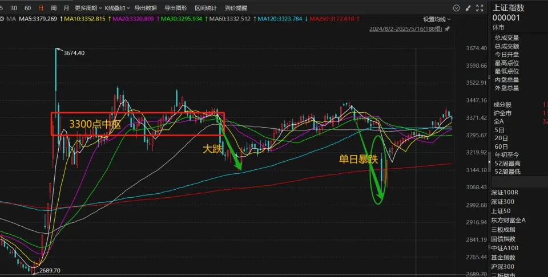This screenshot has width=548, height=277.
Task: Click 导出图形 to export chart
Action: point(176,8)
